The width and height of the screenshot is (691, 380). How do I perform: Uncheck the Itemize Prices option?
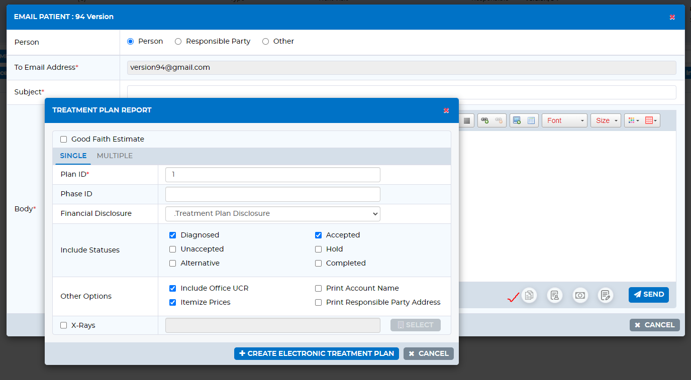tap(173, 302)
